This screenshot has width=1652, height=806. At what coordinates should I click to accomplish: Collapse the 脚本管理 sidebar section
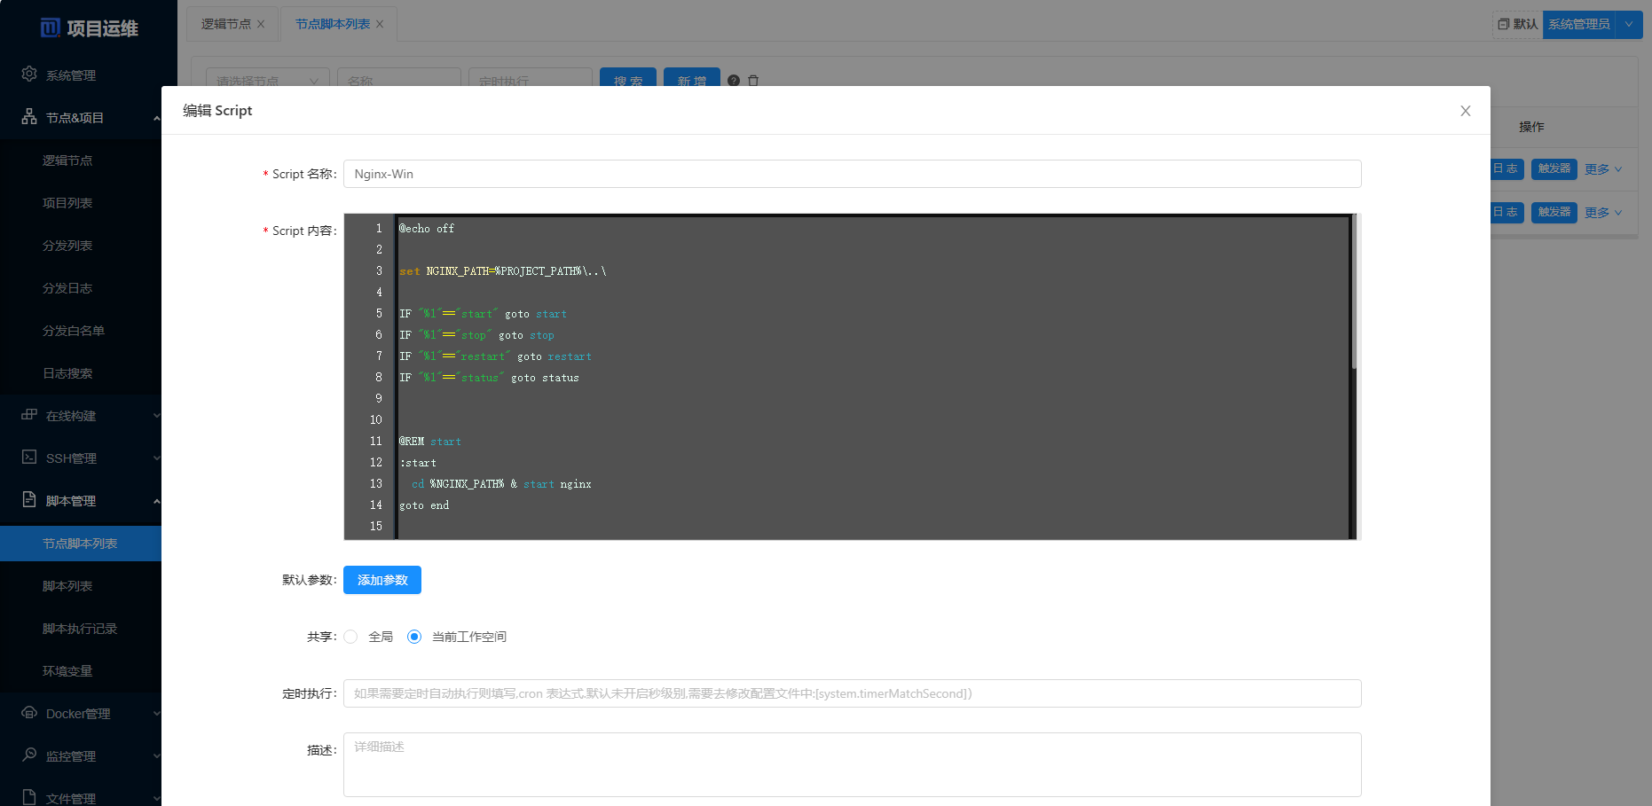pos(156,501)
